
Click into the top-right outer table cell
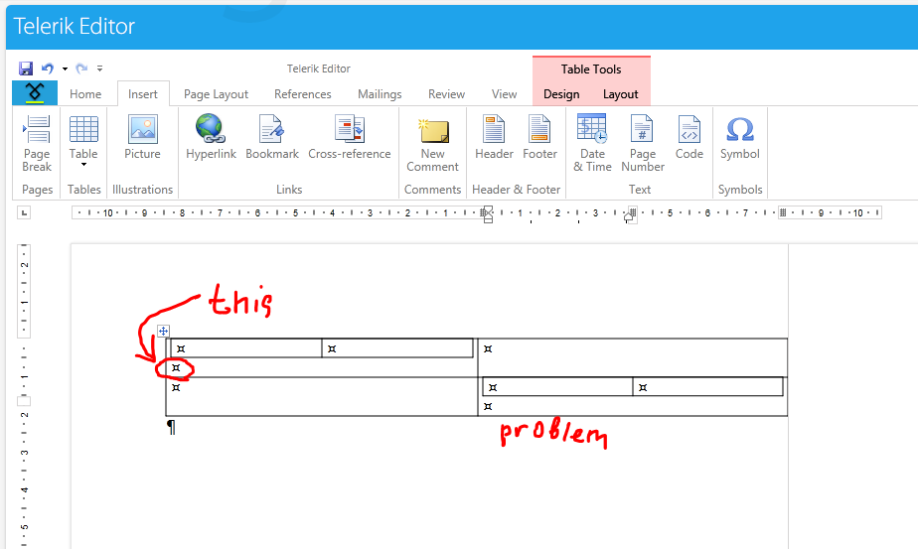pyautogui.click(x=632, y=357)
